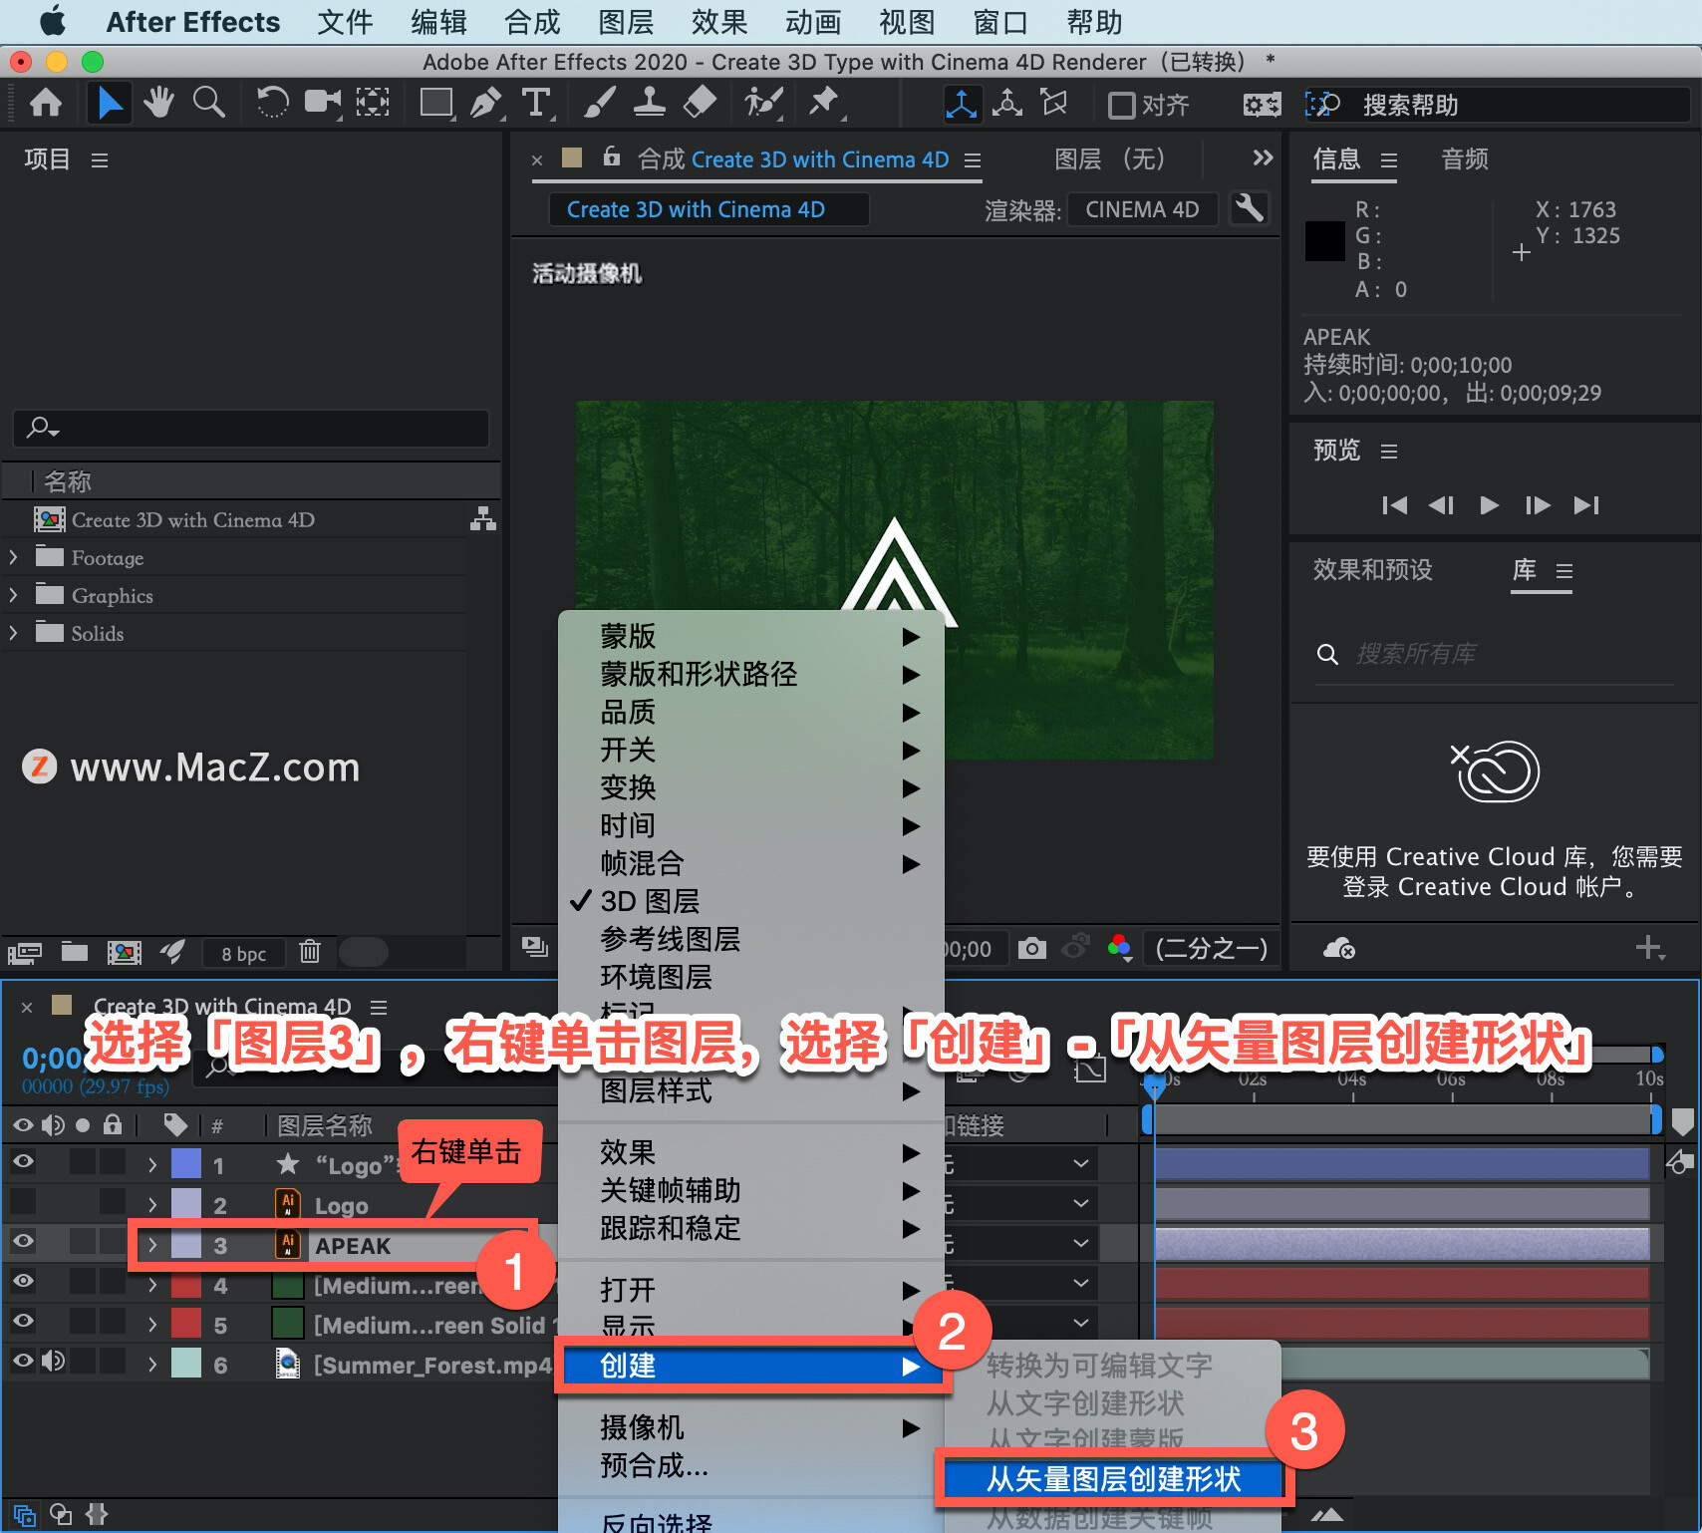Toggle visibility eye of APEAK layer
The height and width of the screenshot is (1533, 1702).
pyautogui.click(x=23, y=1241)
